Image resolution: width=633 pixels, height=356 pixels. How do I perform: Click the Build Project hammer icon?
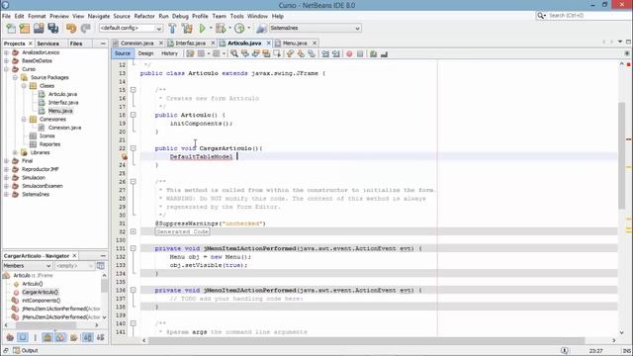172,28
